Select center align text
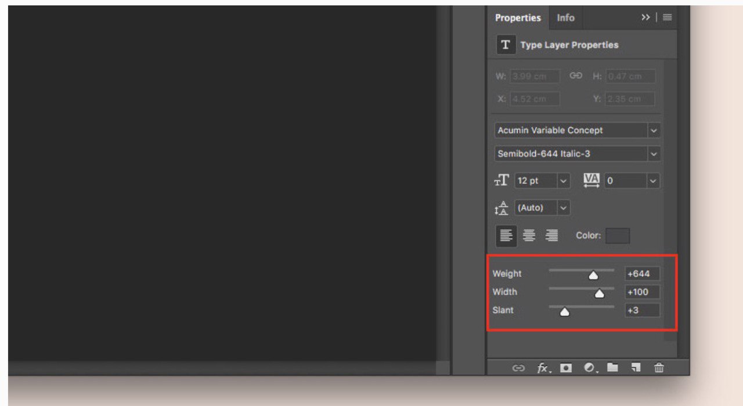Viewport: 743px width, 406px height. tap(529, 235)
